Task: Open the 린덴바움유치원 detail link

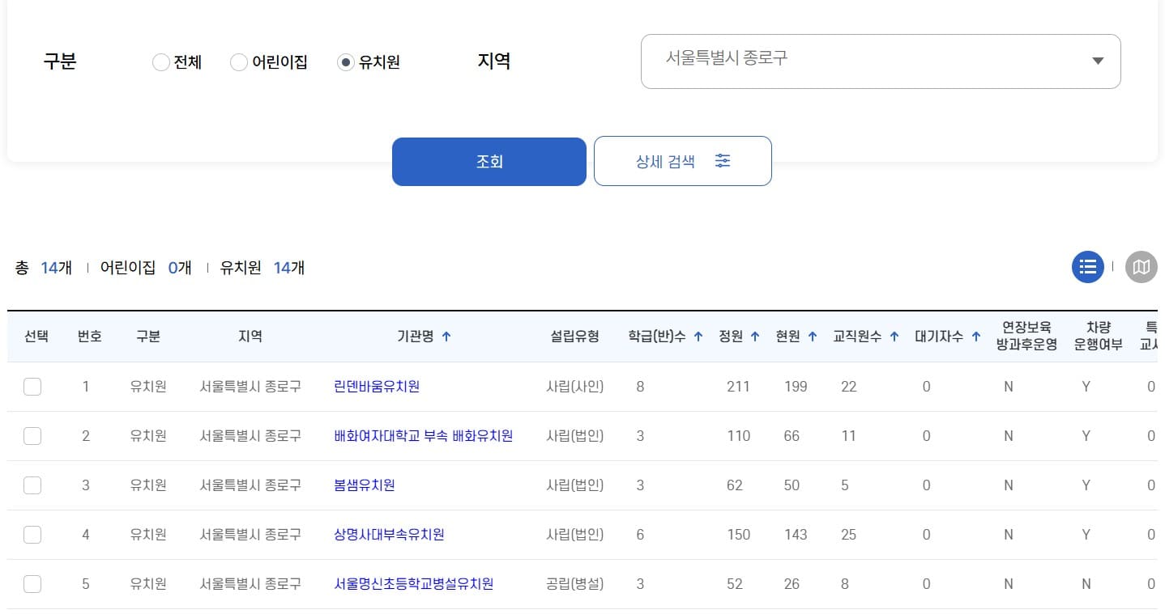Action: pos(376,387)
